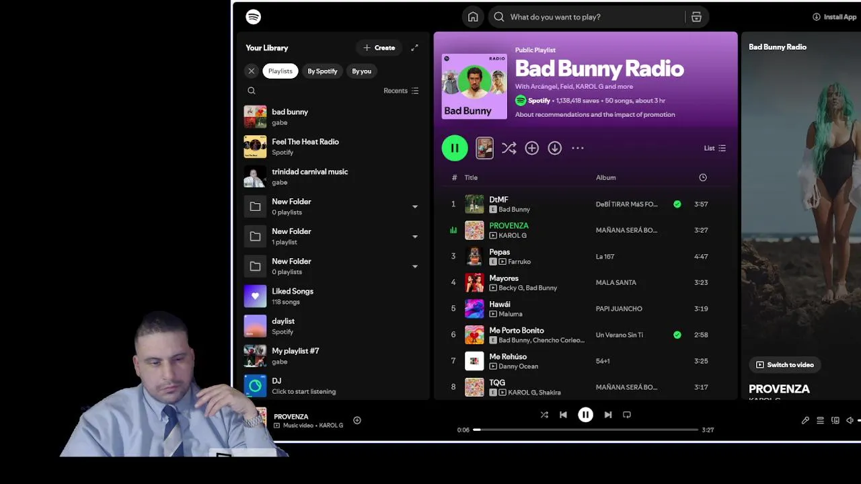
Task: Select the Playlists filter chip
Action: pos(280,71)
